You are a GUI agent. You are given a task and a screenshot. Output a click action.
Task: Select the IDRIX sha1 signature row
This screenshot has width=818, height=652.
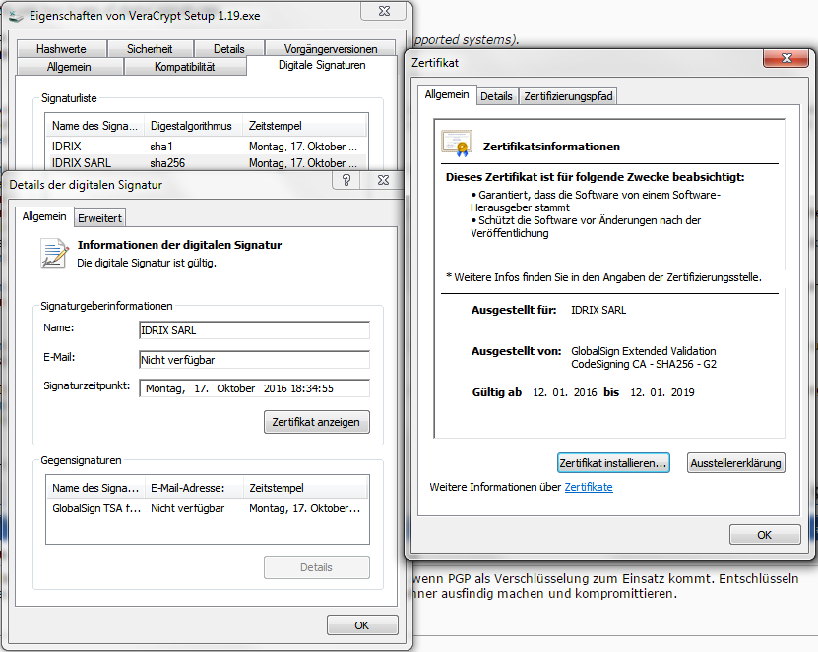pos(207,147)
